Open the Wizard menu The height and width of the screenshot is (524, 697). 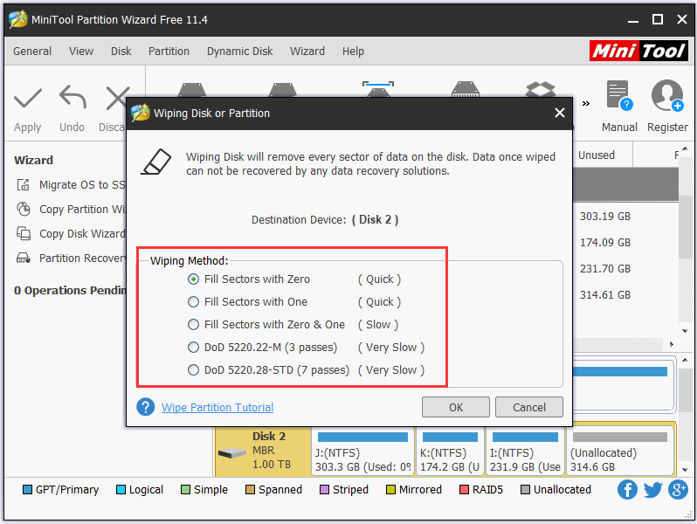(307, 52)
